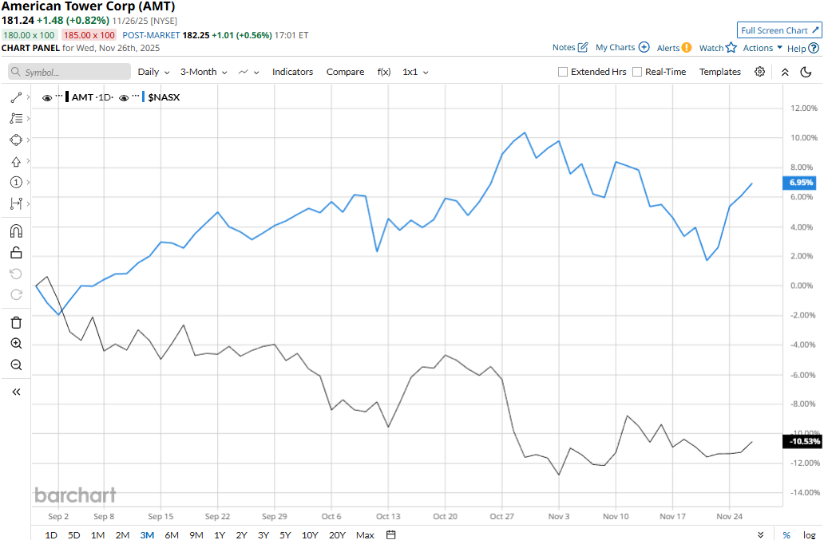This screenshot has width=824, height=540.
Task: Hide the $NASX series with eye icon
Action: [x=124, y=97]
